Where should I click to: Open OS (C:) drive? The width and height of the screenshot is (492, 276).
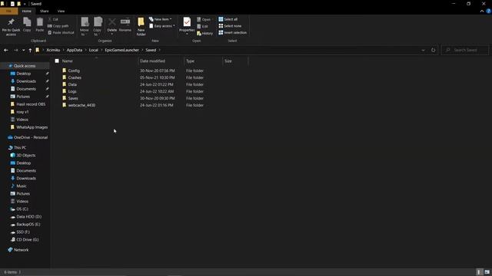[x=22, y=209]
